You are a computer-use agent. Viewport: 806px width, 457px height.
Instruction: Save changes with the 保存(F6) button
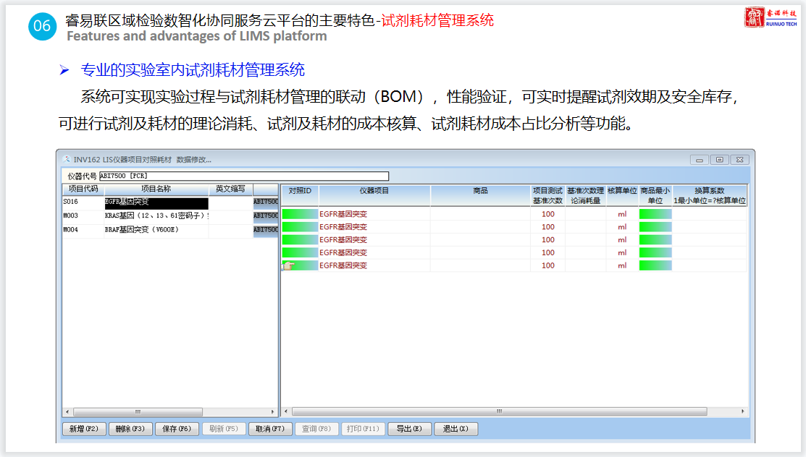tap(177, 429)
